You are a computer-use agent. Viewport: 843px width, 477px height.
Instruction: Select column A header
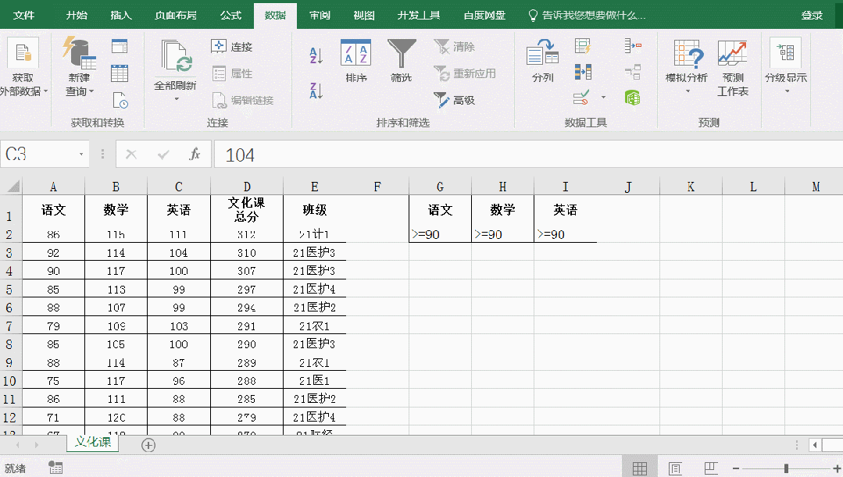[53, 187]
